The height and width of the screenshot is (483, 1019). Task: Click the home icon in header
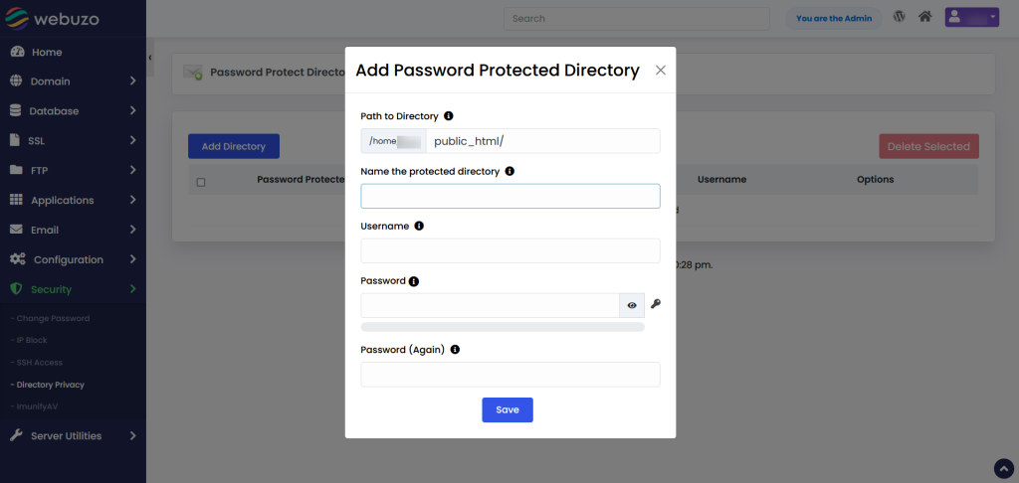[925, 17]
